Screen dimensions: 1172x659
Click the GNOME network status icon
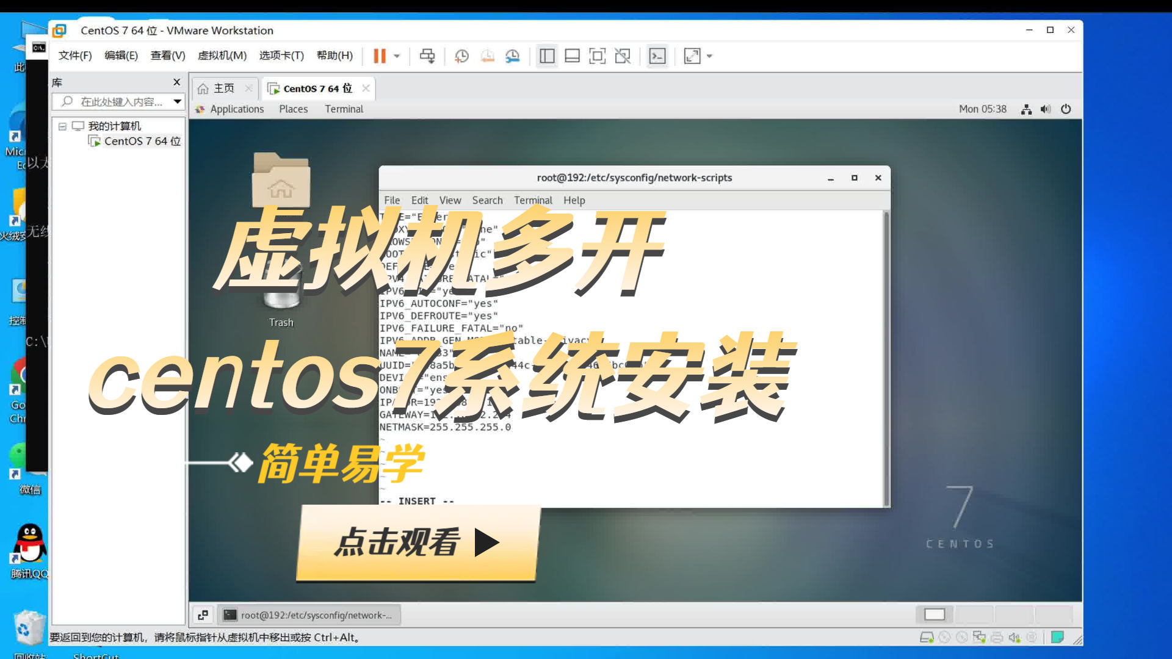pyautogui.click(x=1026, y=109)
